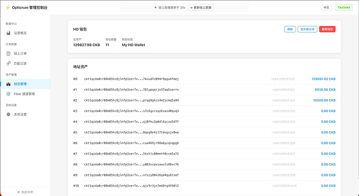The width and height of the screenshot is (359, 196).
Task: Click the Opticrum lightning bolt logo
Action: click(8, 8)
